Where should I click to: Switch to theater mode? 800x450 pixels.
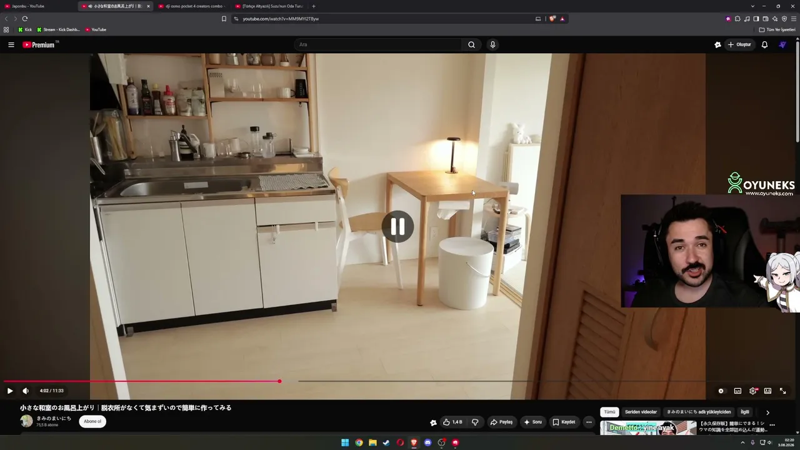(x=767, y=391)
